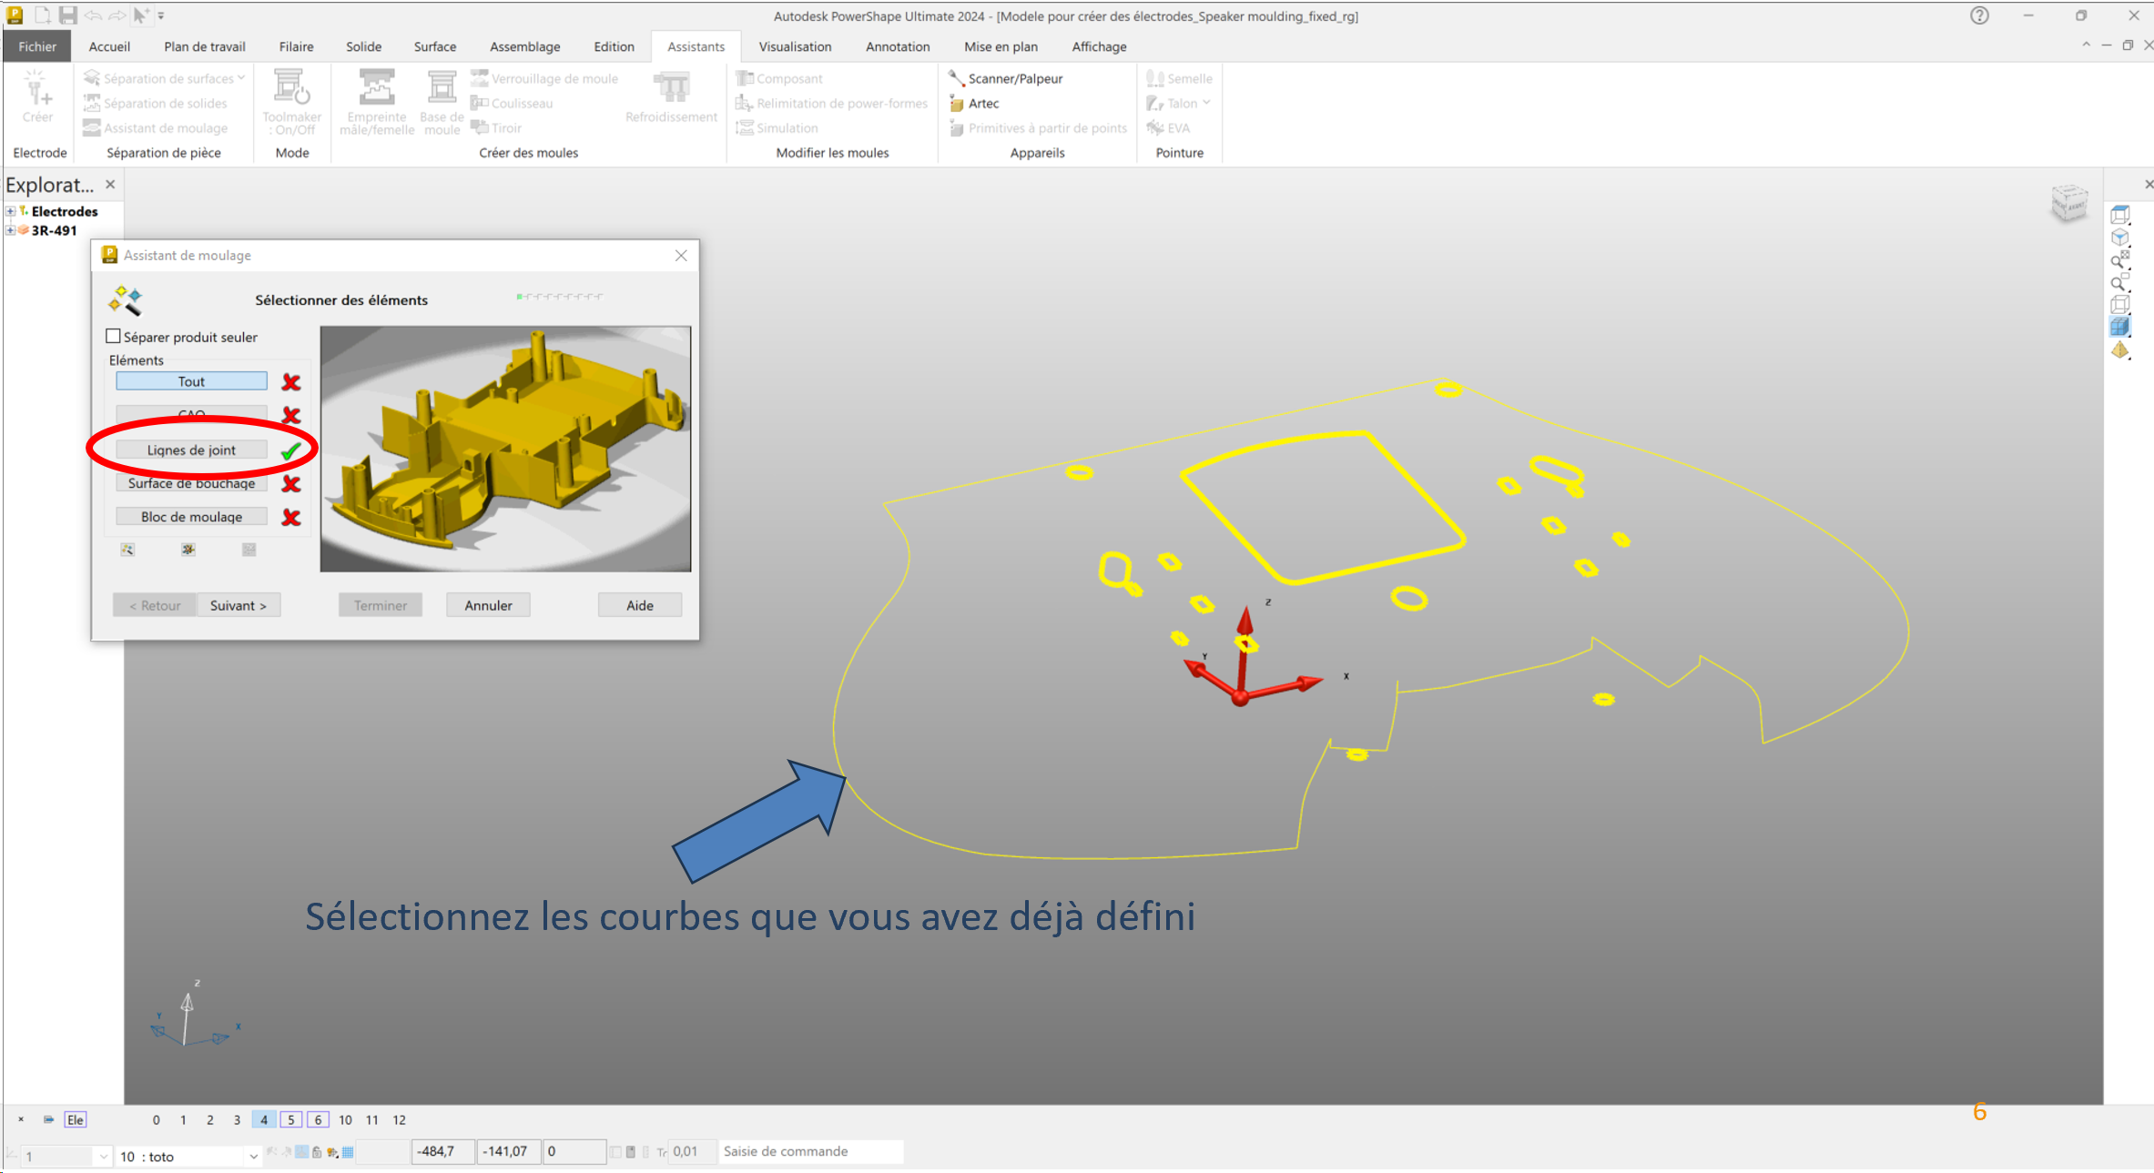Screen dimensions: 2154x1173
Task: Click the save icon in title bar
Action: point(67,15)
